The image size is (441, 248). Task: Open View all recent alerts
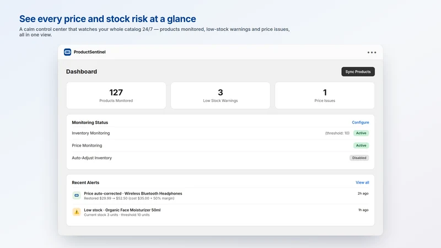[362, 182]
